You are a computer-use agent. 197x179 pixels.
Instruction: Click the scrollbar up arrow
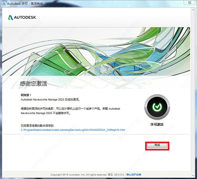pos(193,10)
